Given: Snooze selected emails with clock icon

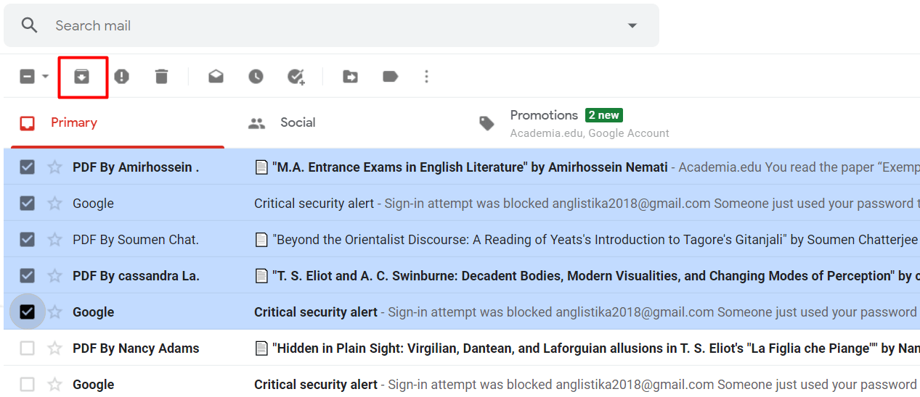Looking at the screenshot, I should click(x=256, y=76).
